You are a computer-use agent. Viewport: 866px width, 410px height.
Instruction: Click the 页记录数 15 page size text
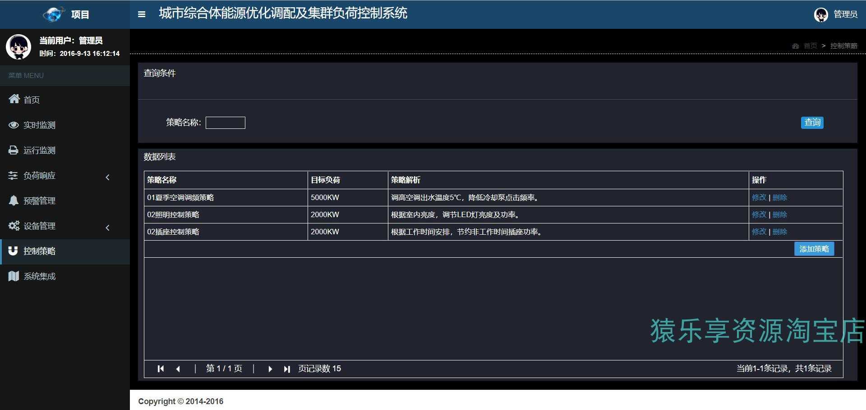click(x=320, y=369)
